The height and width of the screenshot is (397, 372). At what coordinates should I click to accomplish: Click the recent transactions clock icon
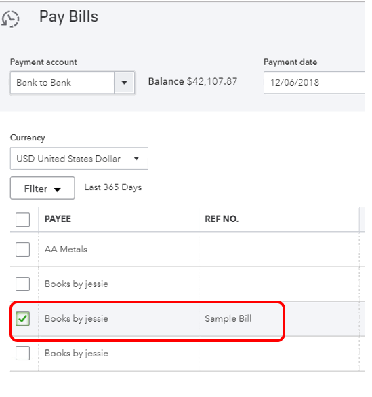10,18
